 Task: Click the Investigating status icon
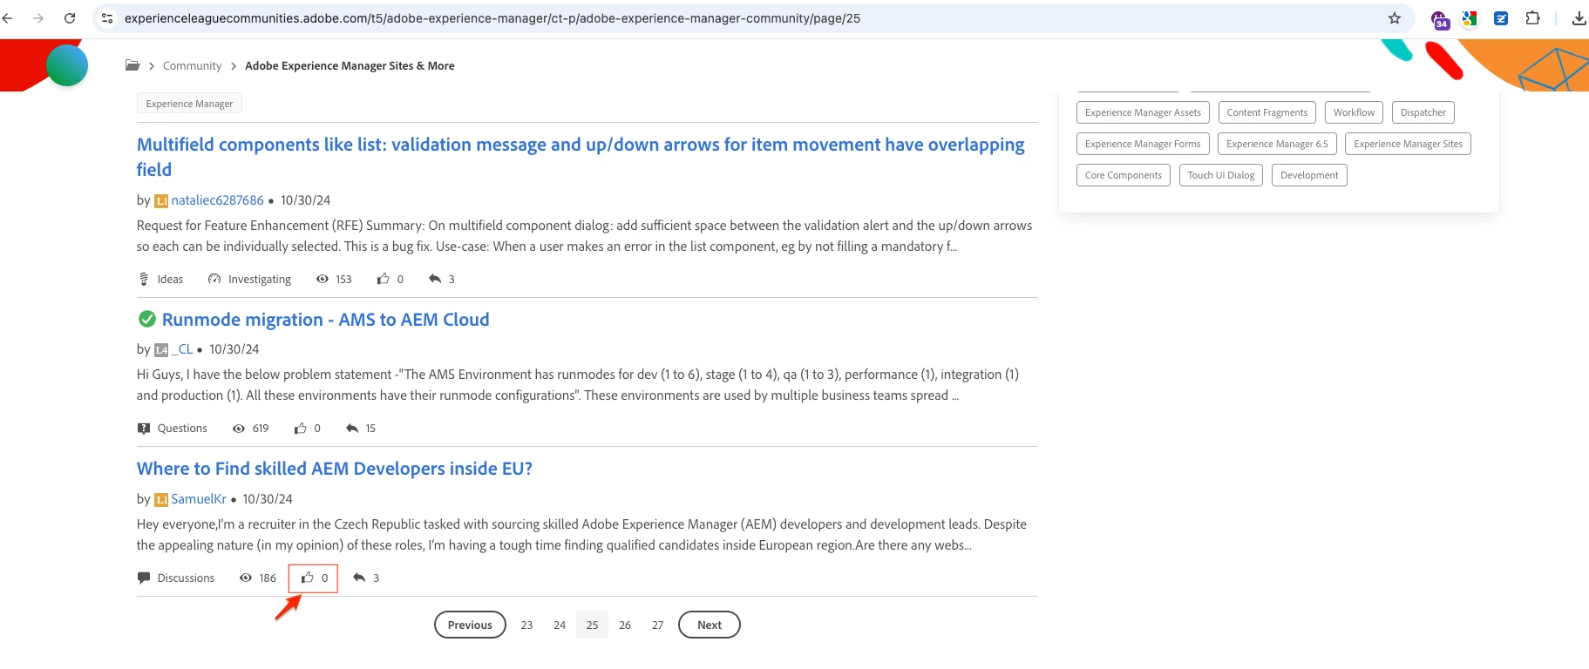[x=214, y=279]
